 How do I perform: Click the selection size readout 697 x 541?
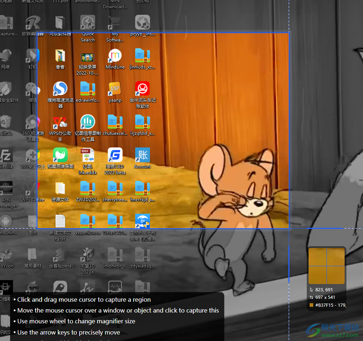coord(325,297)
